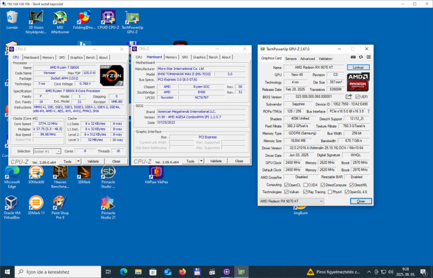Show hidden system tray icons chevron

pyautogui.click(x=369, y=272)
